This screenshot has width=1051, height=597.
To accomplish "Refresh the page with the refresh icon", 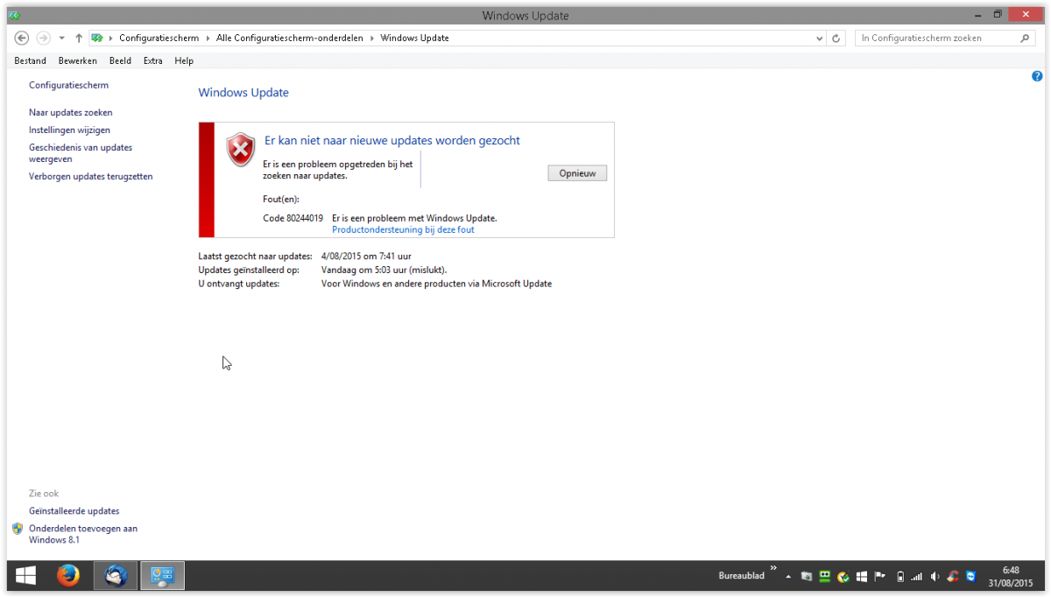I will [836, 39].
